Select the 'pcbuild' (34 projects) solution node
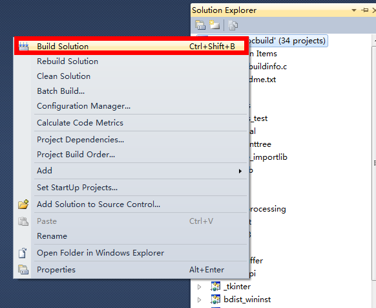Screen dimensions: 376x308 pos(287,41)
